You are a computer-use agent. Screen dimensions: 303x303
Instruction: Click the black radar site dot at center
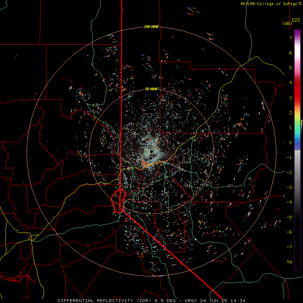point(152,151)
